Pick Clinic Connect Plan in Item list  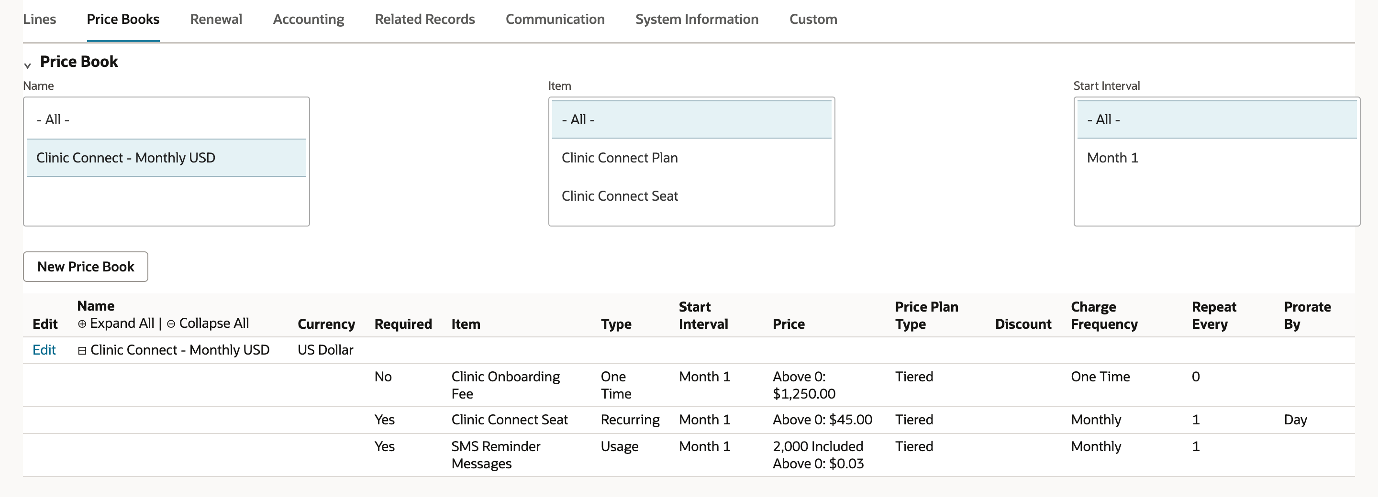point(692,158)
